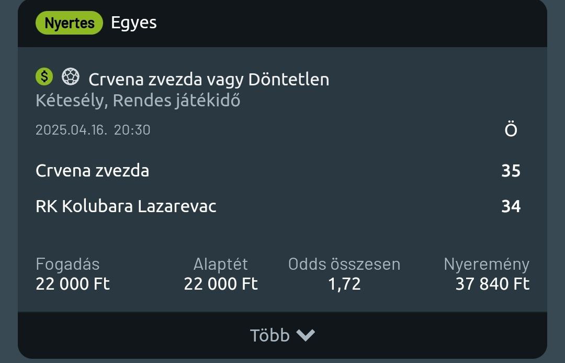Click the ball sport icon
The width and height of the screenshot is (565, 363).
[x=70, y=77]
